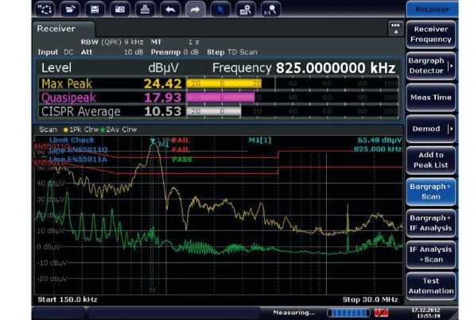
Task: Switch to IF Analysis +Scan mode
Action: (431, 254)
